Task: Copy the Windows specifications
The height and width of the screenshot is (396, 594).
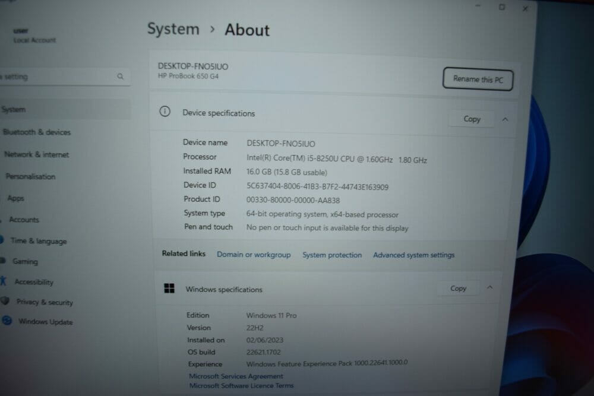Action: pos(458,289)
